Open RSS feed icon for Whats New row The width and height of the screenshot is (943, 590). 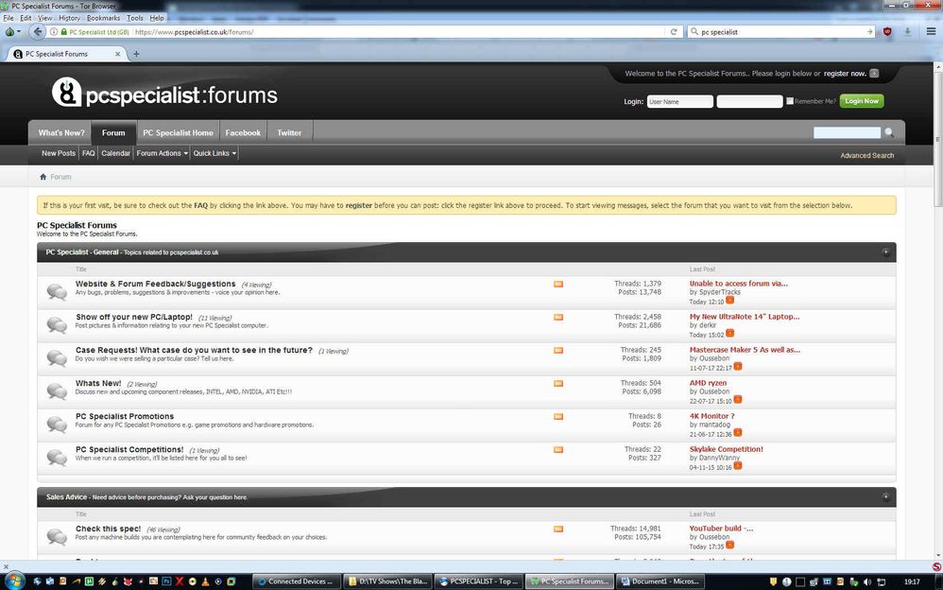(558, 383)
